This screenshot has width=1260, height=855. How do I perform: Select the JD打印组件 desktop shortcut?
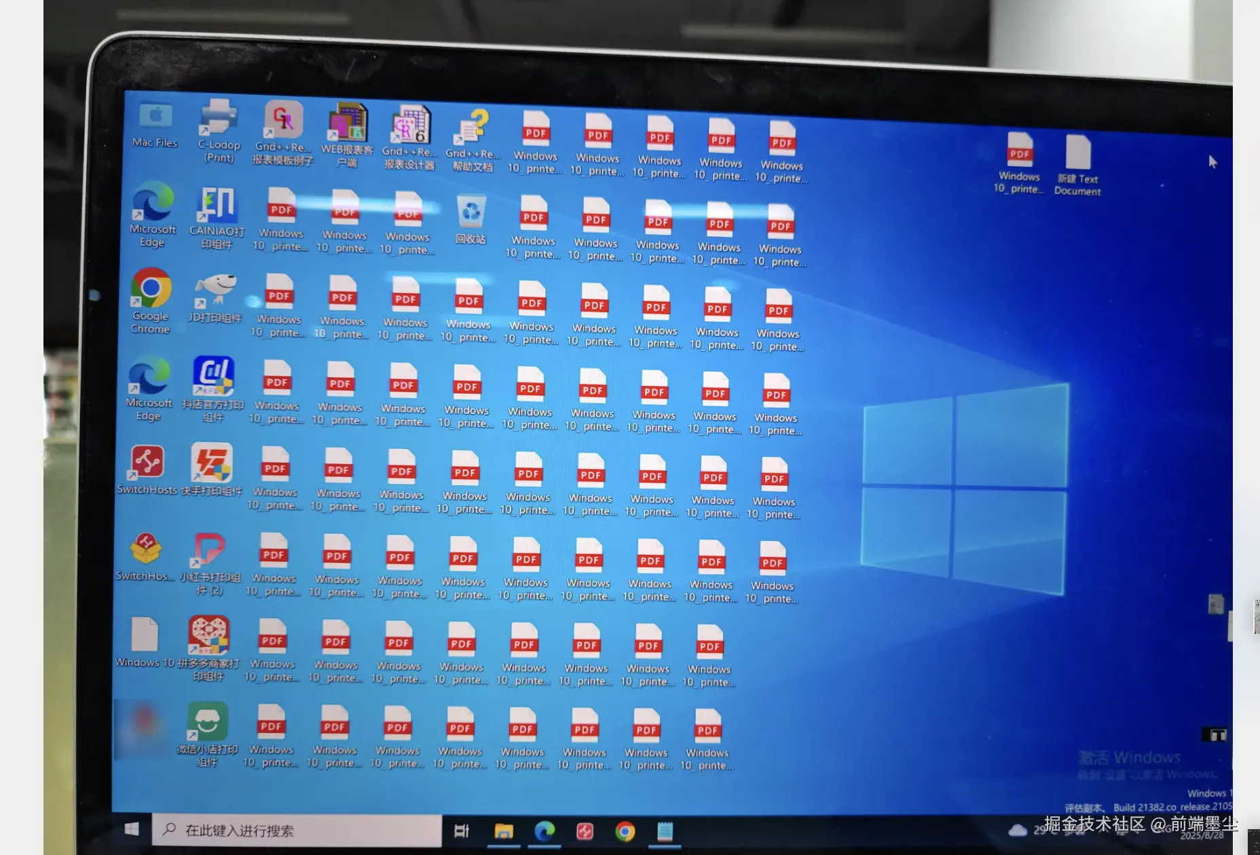tap(215, 297)
